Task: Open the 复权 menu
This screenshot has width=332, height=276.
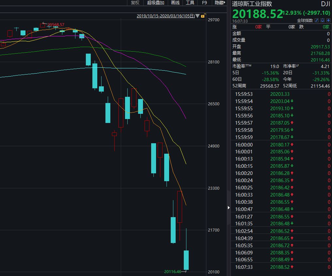Action: [135, 3]
